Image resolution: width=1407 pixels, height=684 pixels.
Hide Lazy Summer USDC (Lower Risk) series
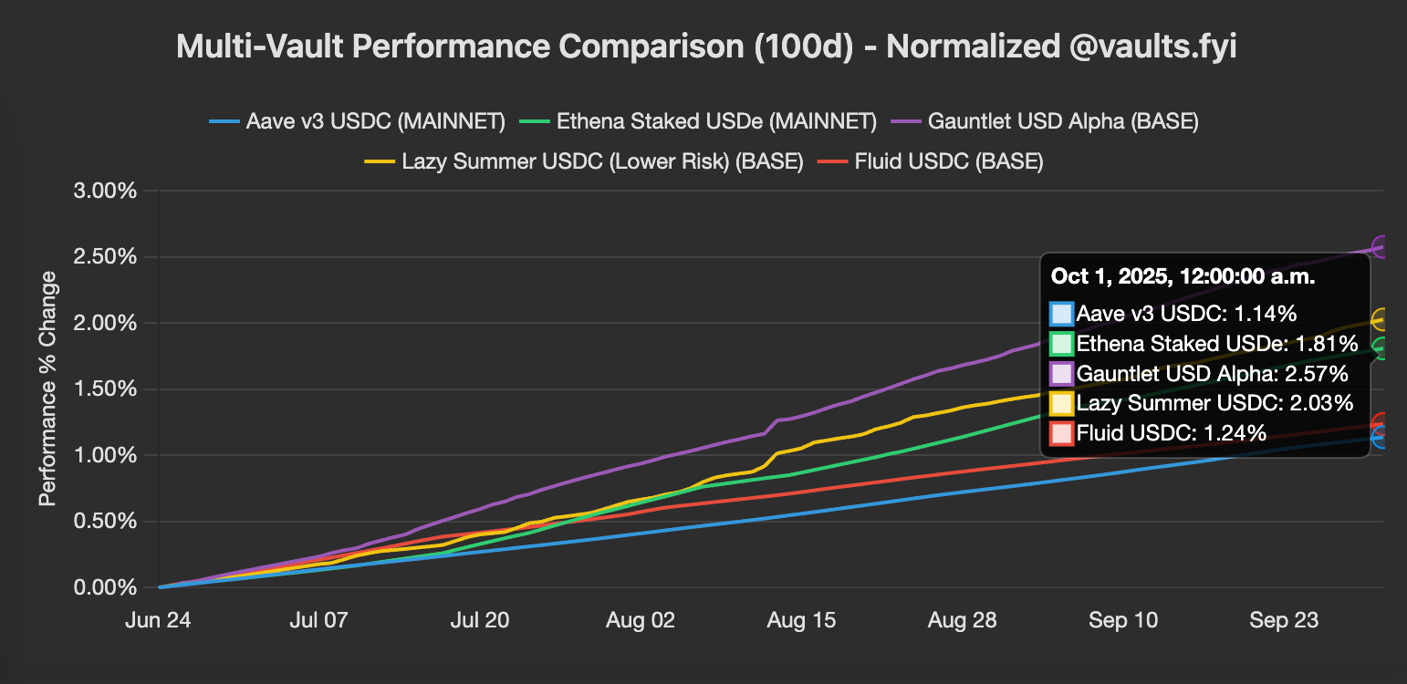click(602, 162)
